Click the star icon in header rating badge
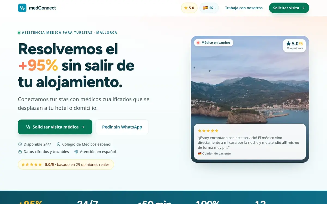327x204 pixels. [x=186, y=8]
